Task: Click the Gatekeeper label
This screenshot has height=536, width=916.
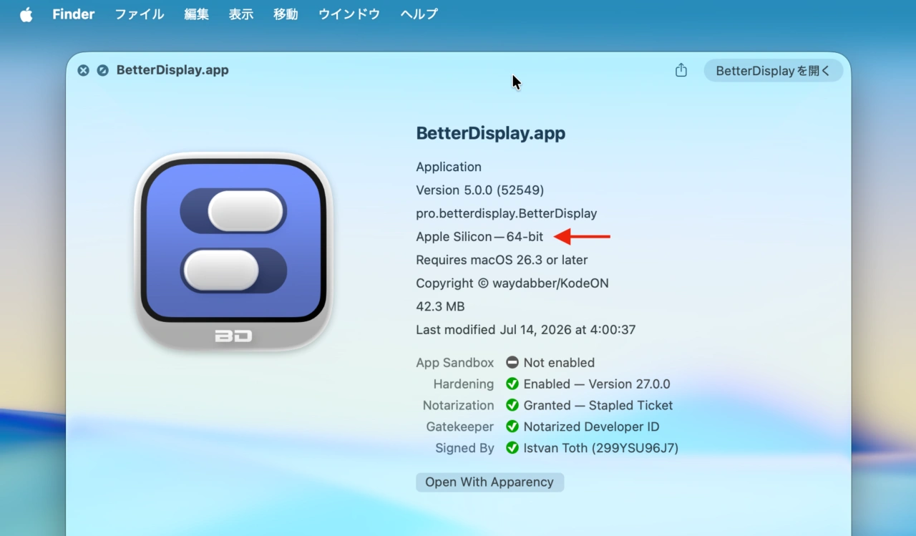Action: (x=460, y=427)
